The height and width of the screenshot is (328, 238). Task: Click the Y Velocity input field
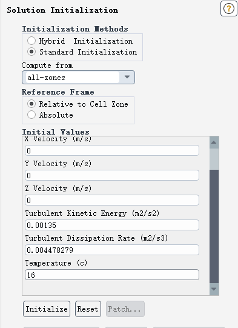click(112, 175)
